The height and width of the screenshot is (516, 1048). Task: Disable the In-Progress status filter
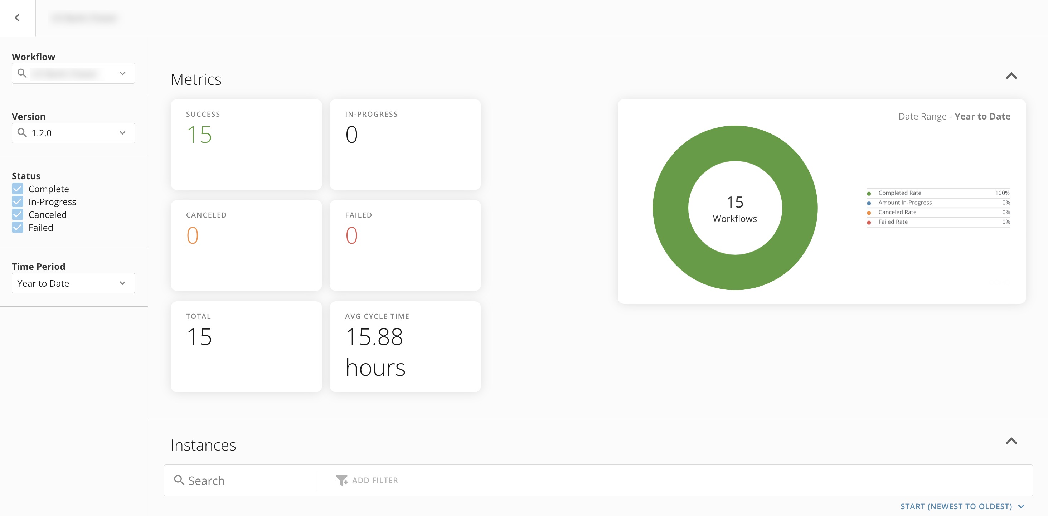(x=17, y=201)
